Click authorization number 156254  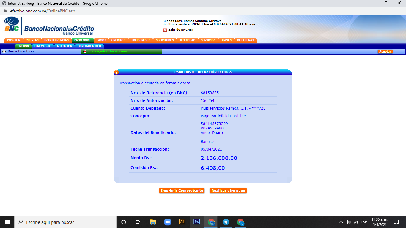pos(207,101)
